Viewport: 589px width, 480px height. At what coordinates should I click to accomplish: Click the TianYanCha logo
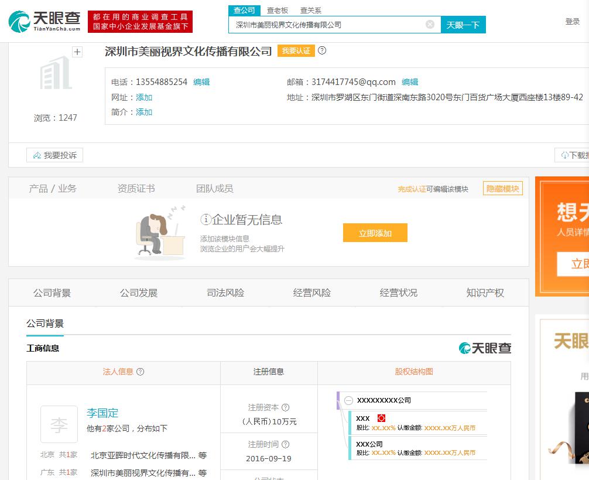point(44,22)
